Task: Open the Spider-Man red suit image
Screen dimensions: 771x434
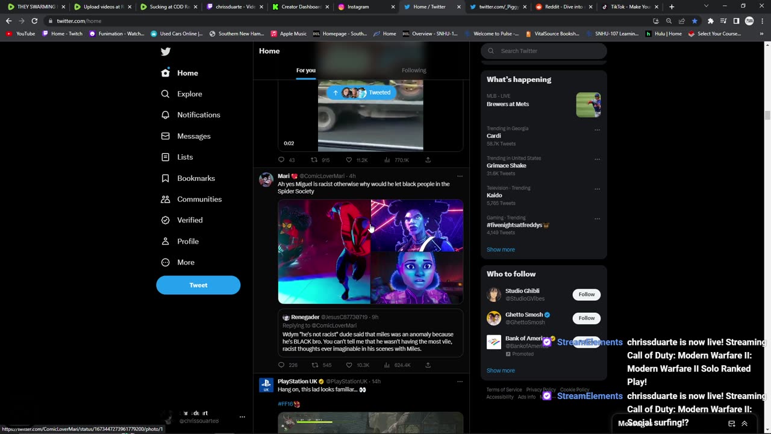Action: 324,252
